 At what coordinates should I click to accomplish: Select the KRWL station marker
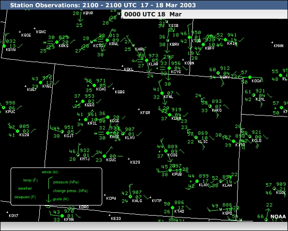[107, 40]
